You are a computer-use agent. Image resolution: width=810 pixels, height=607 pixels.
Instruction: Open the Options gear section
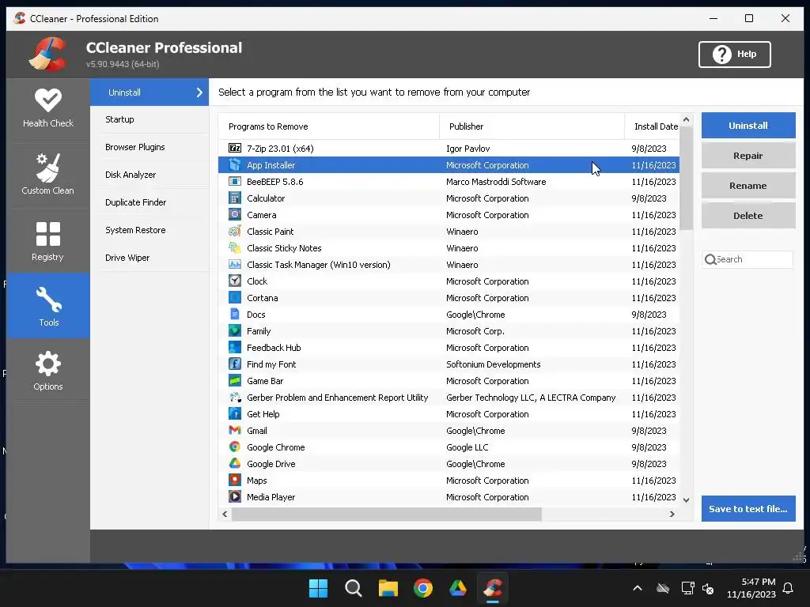click(x=48, y=371)
